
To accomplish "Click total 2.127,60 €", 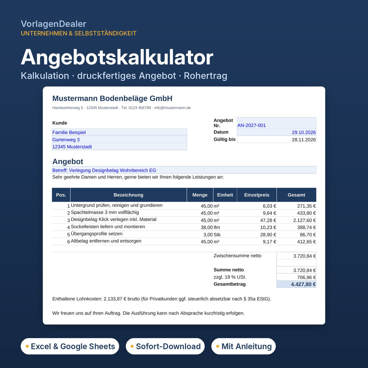I will 304,220.
